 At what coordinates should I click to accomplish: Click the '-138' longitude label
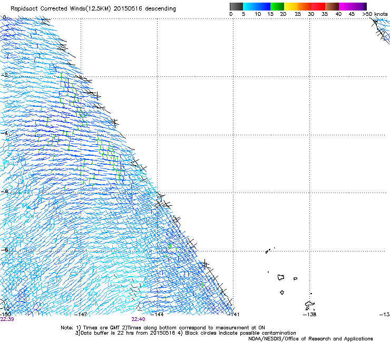(x=310, y=315)
